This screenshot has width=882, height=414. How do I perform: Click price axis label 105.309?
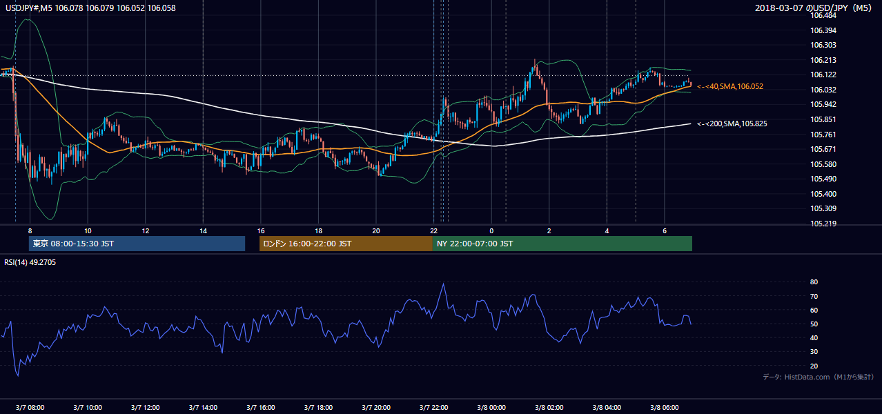(x=823, y=208)
